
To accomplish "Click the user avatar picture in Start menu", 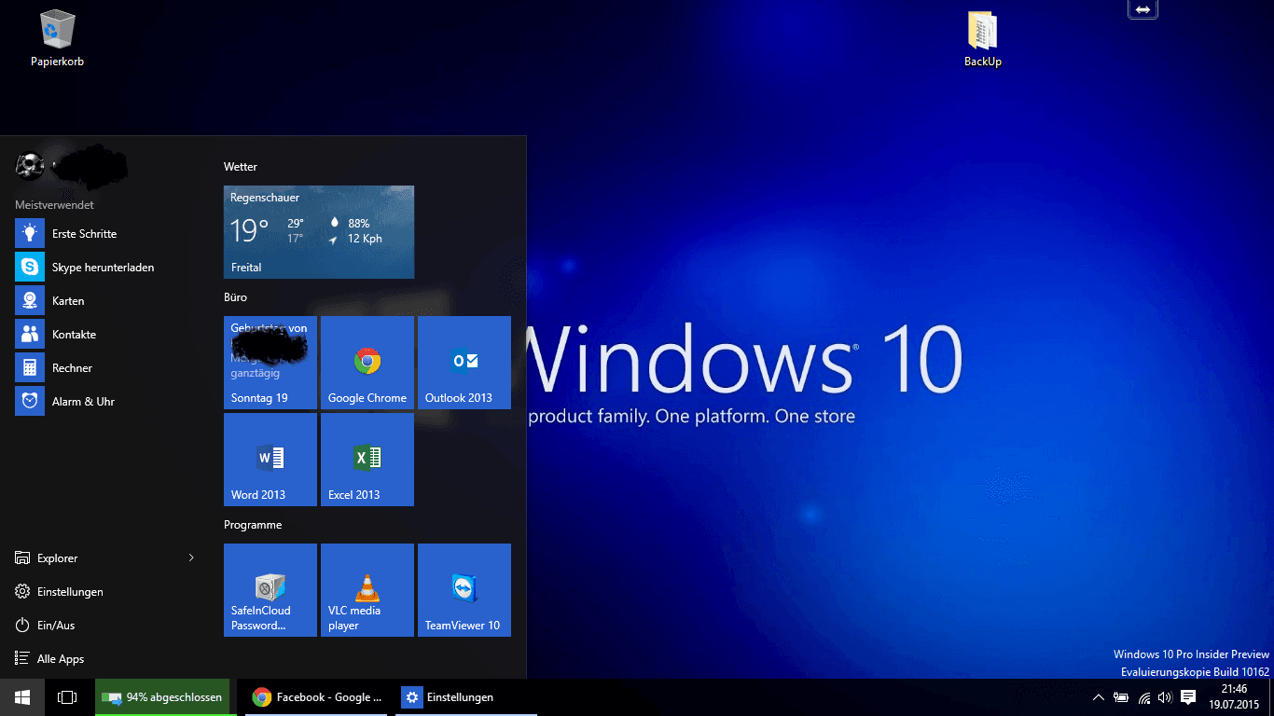I will [30, 166].
